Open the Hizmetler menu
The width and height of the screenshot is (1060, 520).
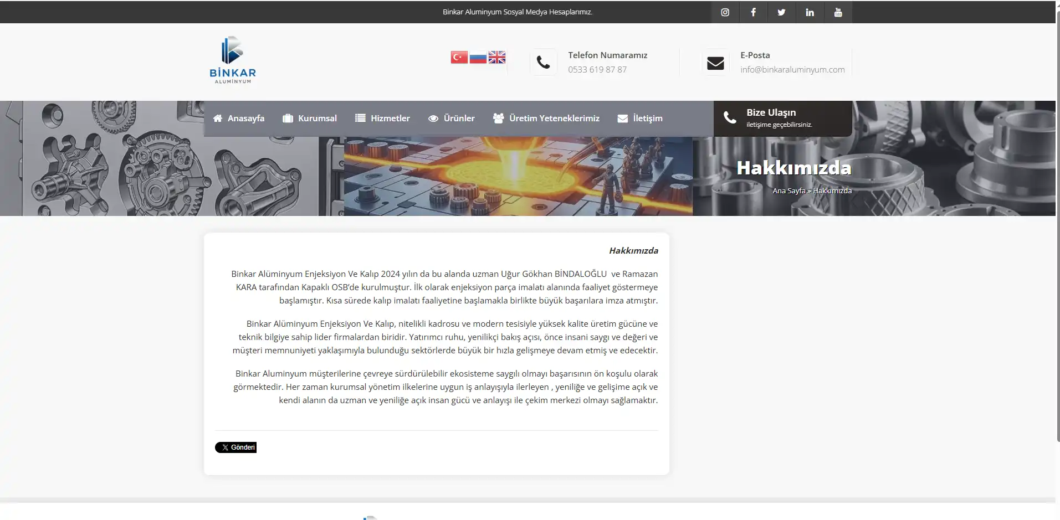pyautogui.click(x=382, y=118)
